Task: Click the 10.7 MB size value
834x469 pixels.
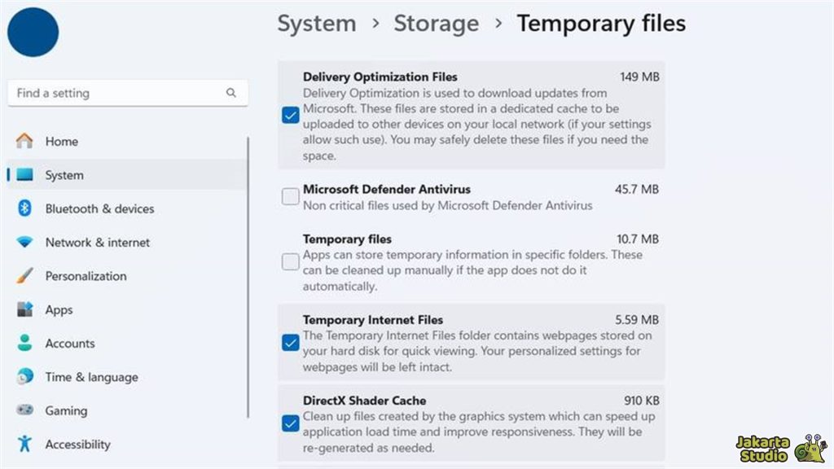Action: tap(637, 239)
